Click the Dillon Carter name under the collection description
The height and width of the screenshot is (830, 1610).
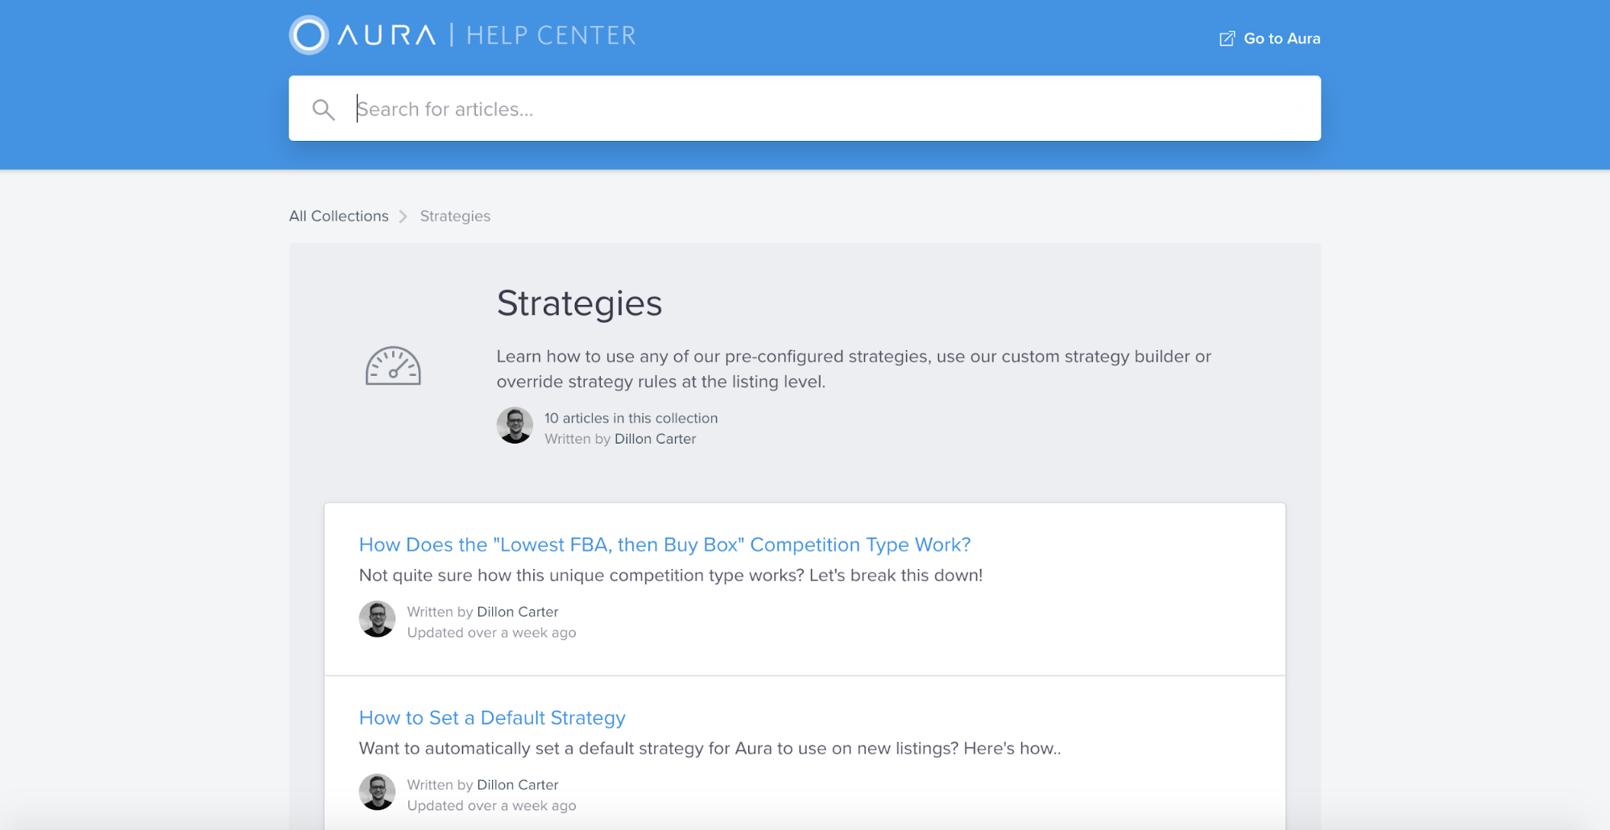click(655, 439)
